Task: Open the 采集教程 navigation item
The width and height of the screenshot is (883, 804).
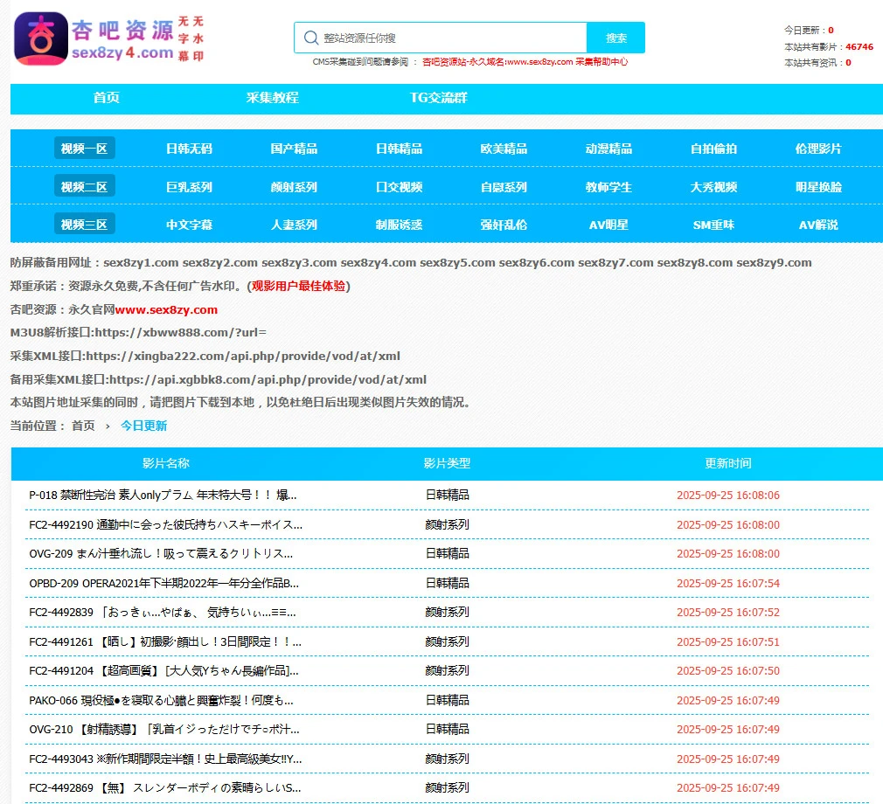Action: pos(272,98)
